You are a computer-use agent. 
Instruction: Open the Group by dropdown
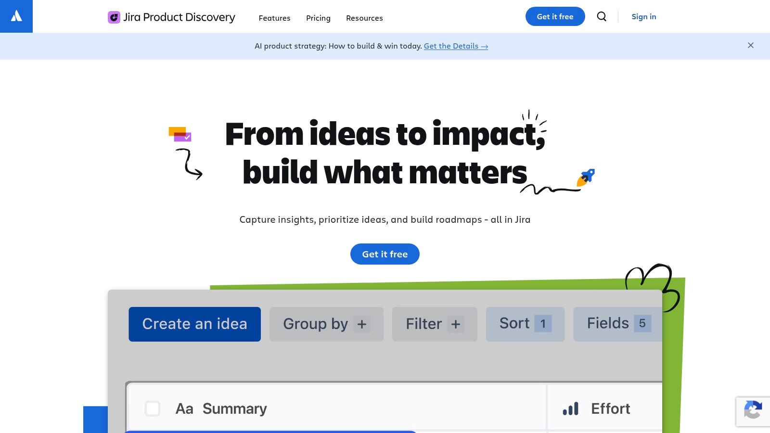(x=326, y=324)
